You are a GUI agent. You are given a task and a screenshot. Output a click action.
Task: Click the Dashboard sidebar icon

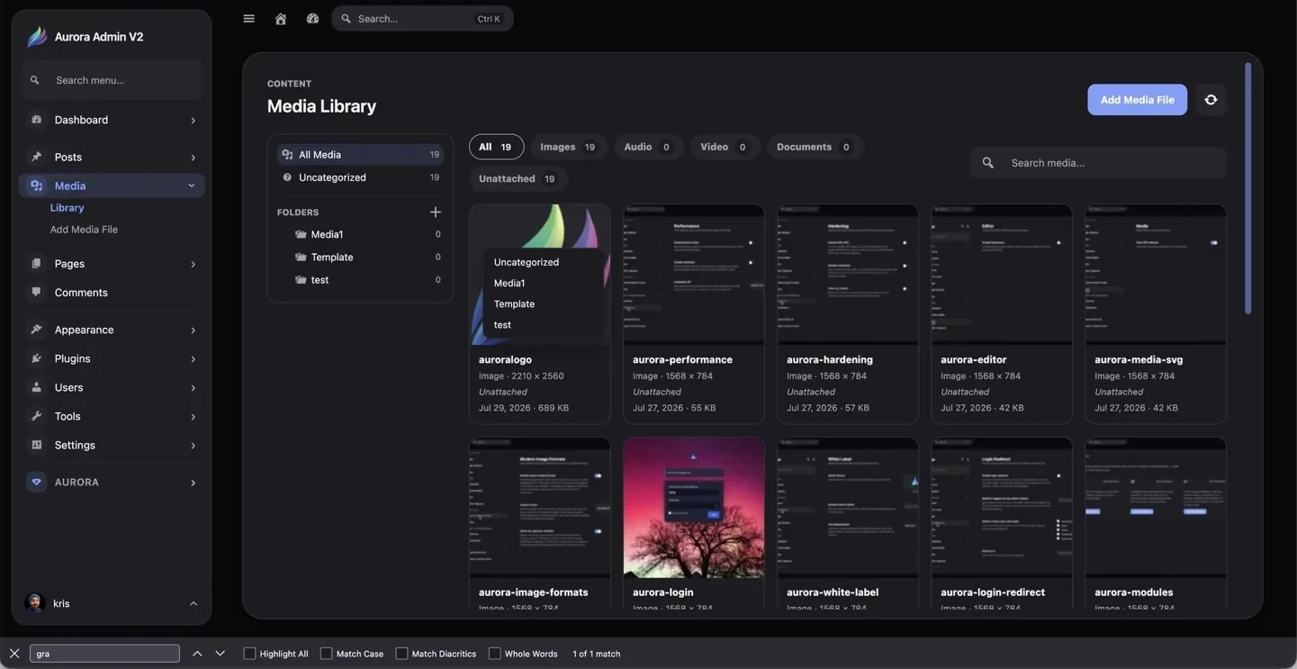pyautogui.click(x=37, y=120)
